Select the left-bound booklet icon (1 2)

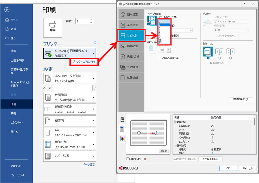pyautogui.click(x=219, y=51)
